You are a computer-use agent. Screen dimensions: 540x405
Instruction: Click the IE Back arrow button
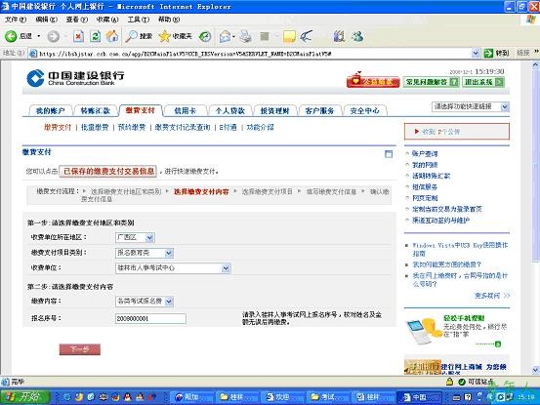11,36
